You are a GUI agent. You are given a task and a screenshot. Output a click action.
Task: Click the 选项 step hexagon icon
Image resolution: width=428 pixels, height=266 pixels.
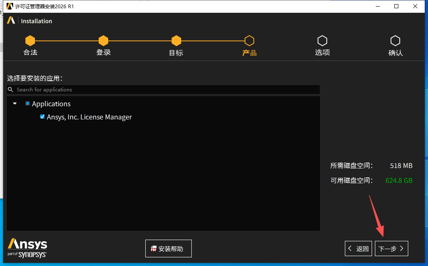coord(322,41)
